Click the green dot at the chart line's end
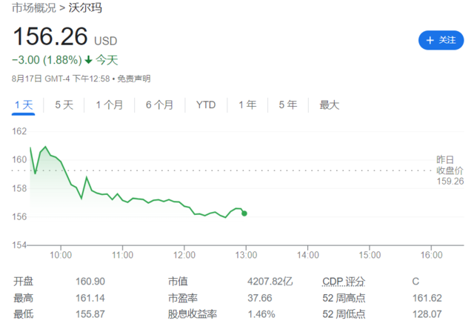Viewport: 474px width, 332px height. click(x=244, y=213)
